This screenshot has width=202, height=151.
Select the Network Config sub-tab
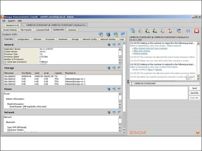[x=90, y=39]
